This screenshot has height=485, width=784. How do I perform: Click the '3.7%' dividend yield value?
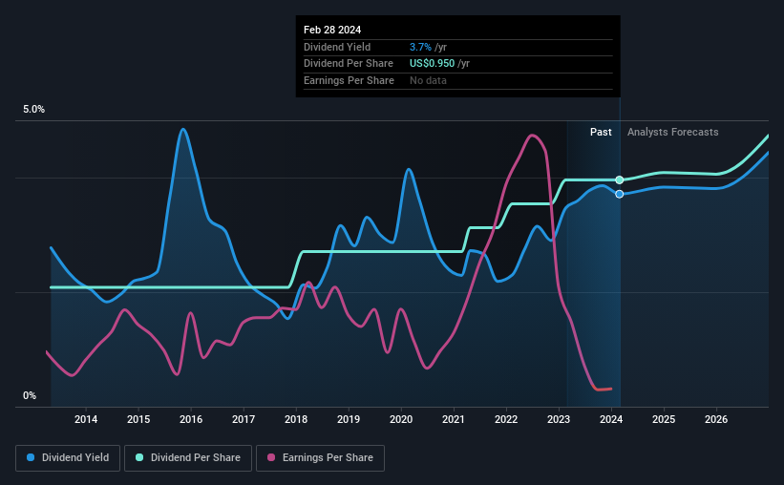(420, 47)
